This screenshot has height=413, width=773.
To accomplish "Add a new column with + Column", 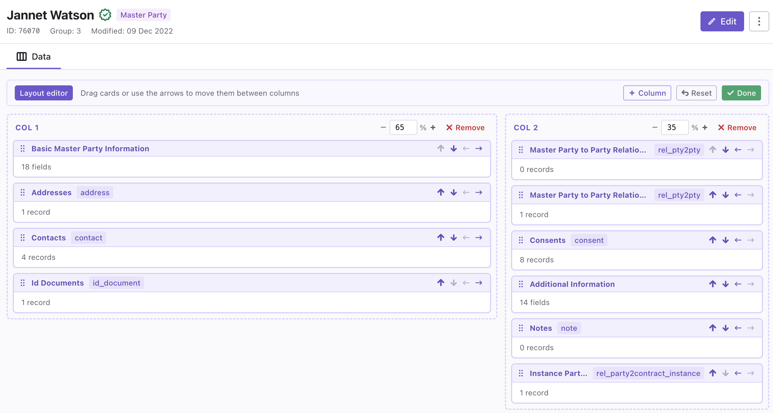I will (647, 93).
